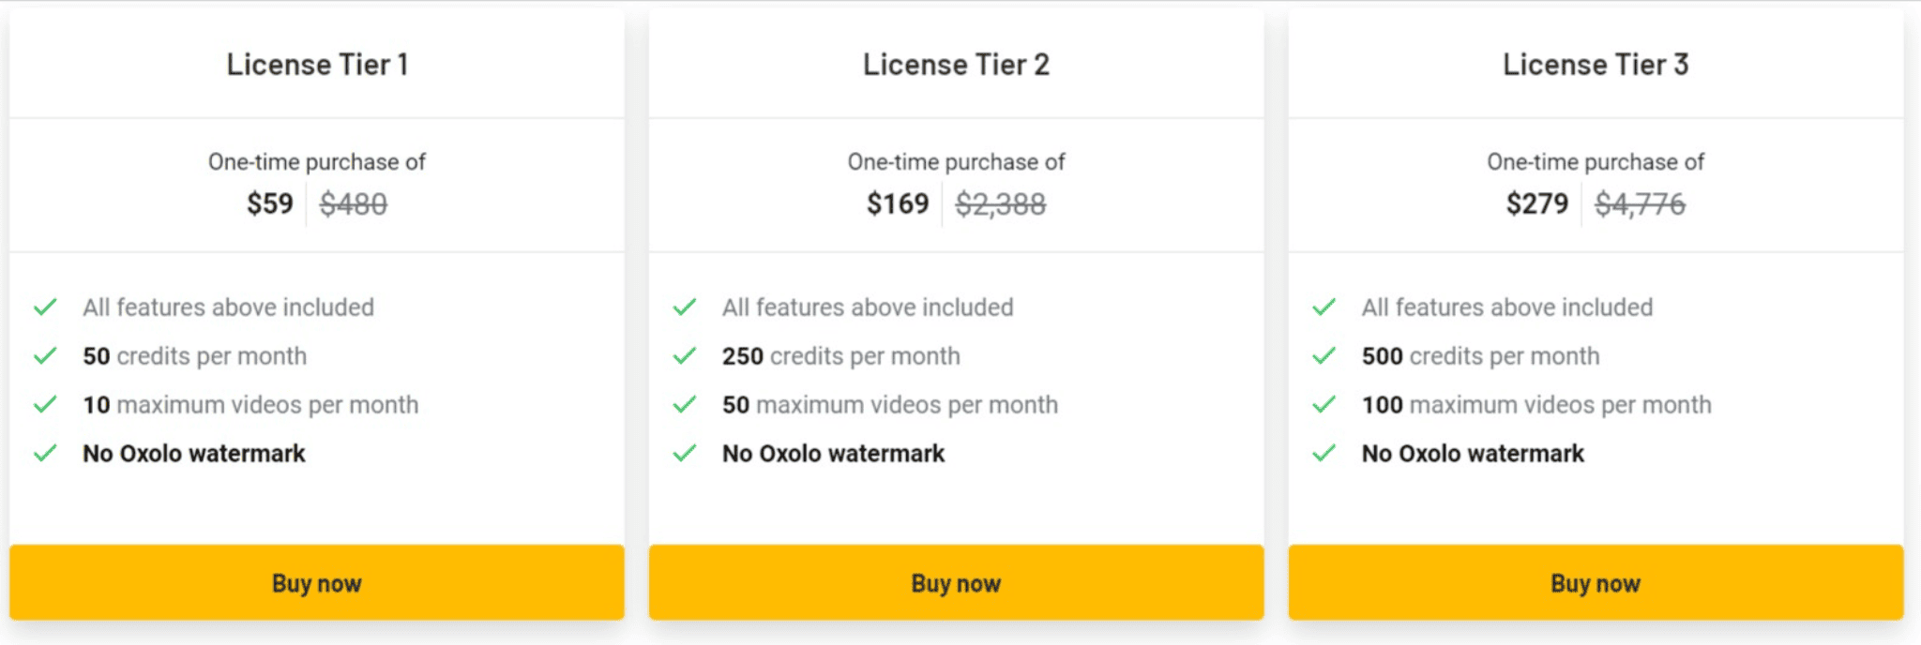Click 50 maximum videos per month text
Viewport: 1921px width, 645px height.
[890, 405]
